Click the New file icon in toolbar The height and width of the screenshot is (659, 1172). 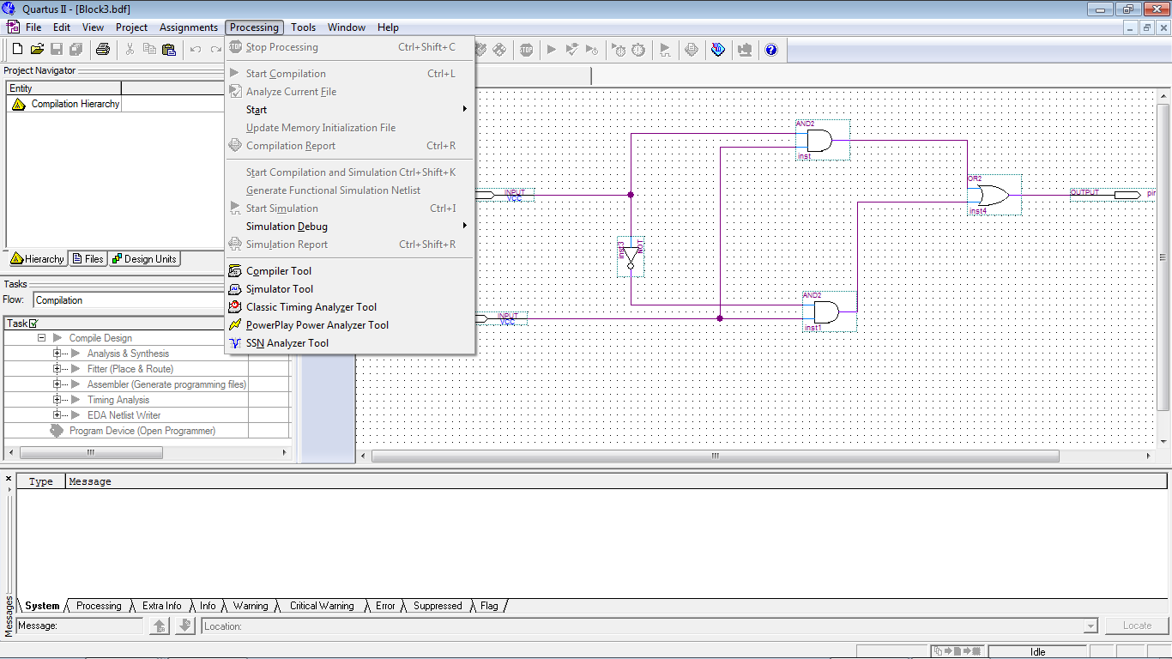point(17,50)
